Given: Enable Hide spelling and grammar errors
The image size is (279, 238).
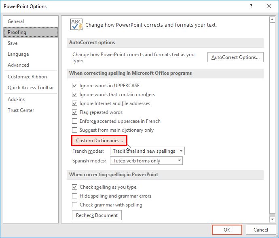Looking at the screenshot, I should (74, 196).
